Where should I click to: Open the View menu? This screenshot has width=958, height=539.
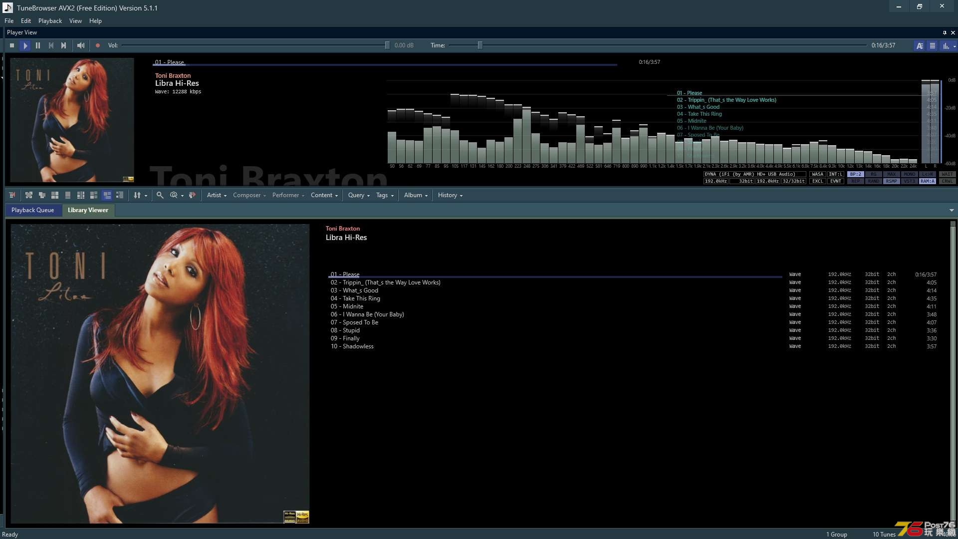click(x=75, y=21)
